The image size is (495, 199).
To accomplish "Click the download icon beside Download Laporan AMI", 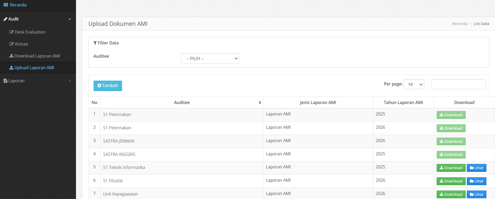I will [x=11, y=56].
